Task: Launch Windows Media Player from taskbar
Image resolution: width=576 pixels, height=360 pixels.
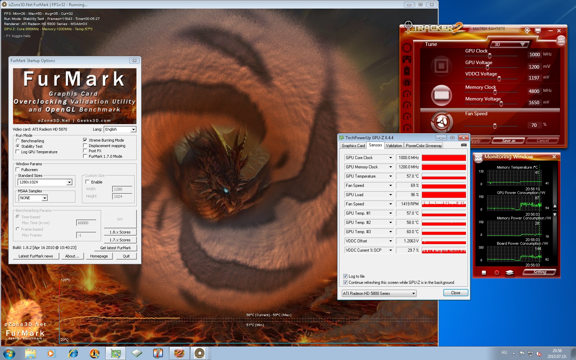Action: tap(51, 353)
